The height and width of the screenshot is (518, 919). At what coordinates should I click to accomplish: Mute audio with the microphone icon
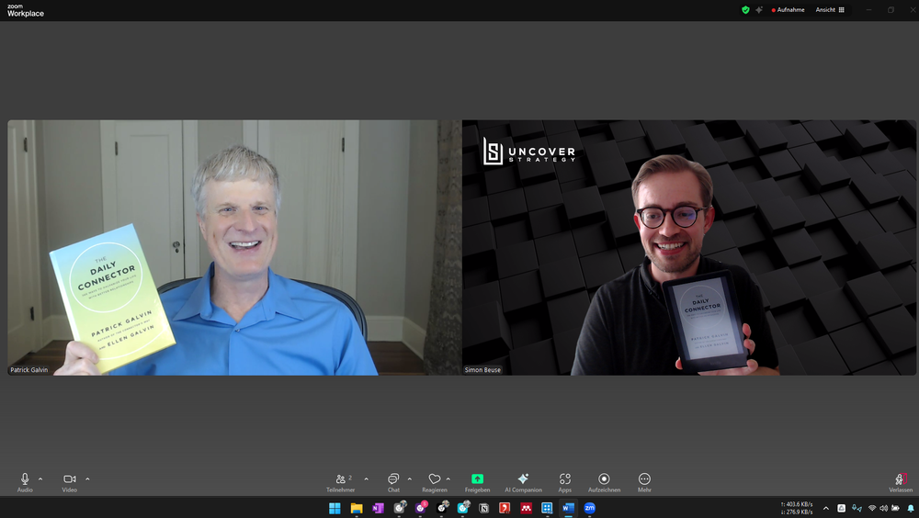pos(25,481)
